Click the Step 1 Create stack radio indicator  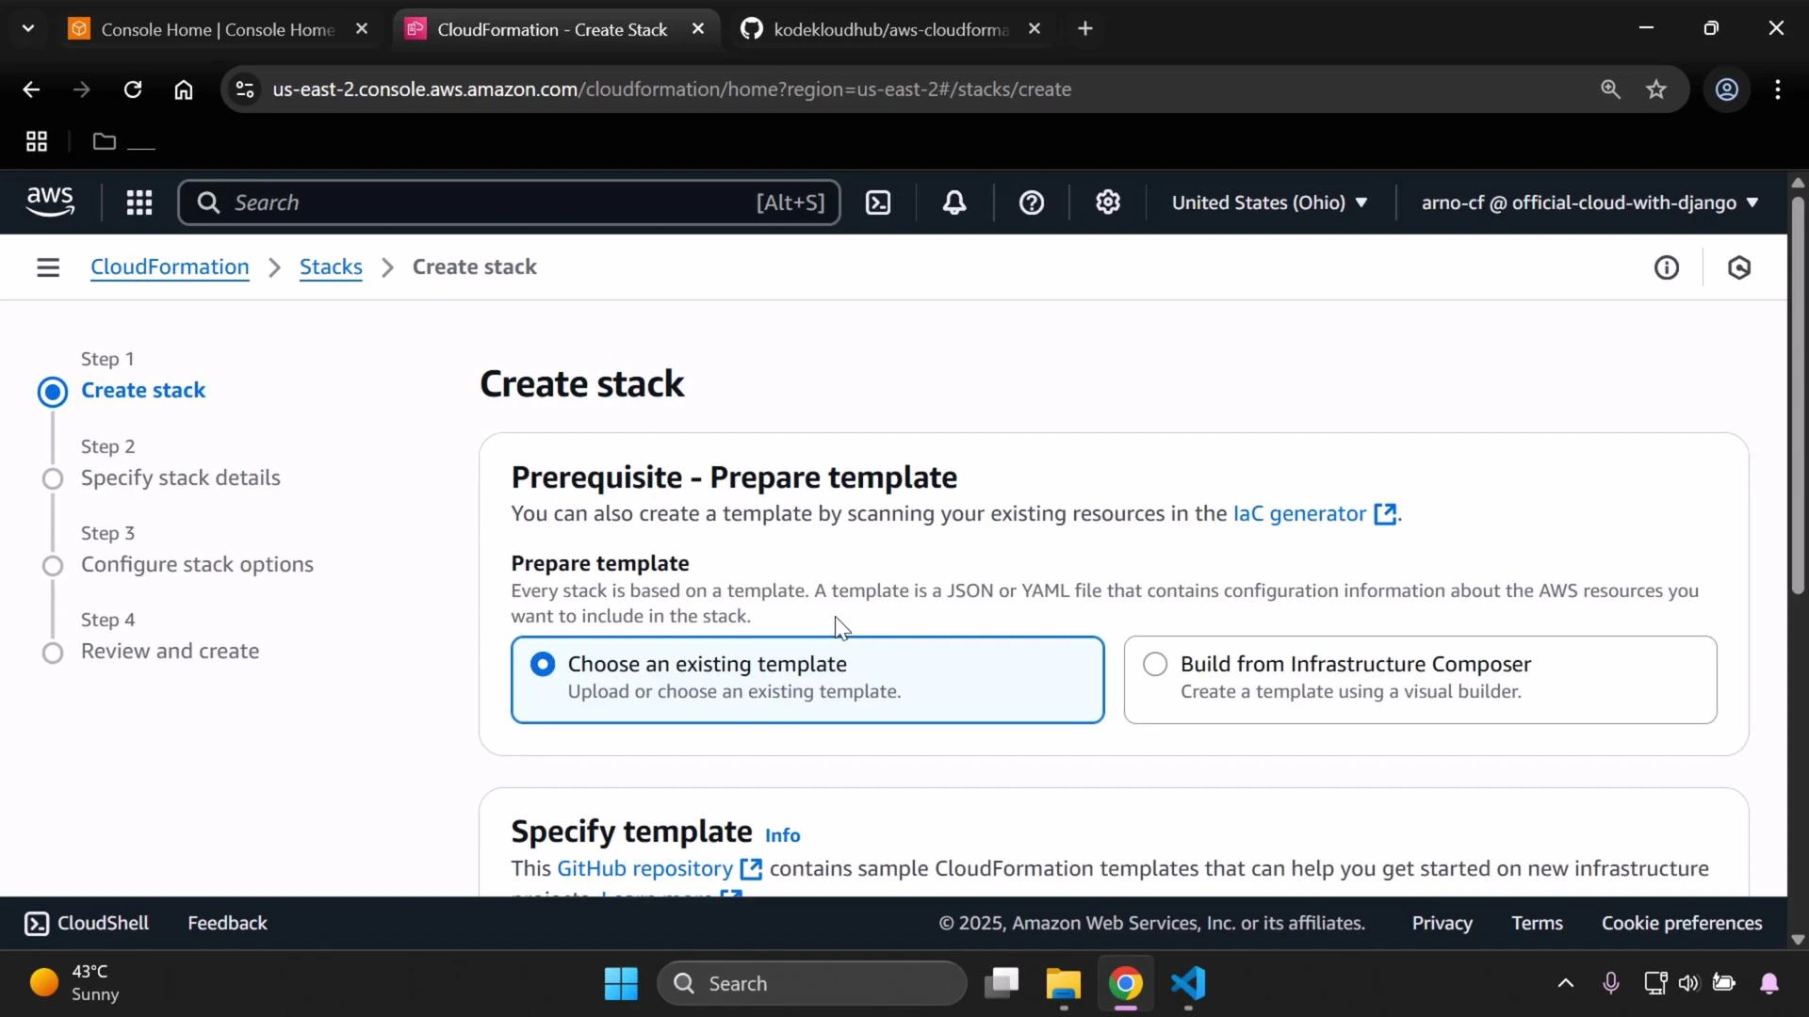53,392
